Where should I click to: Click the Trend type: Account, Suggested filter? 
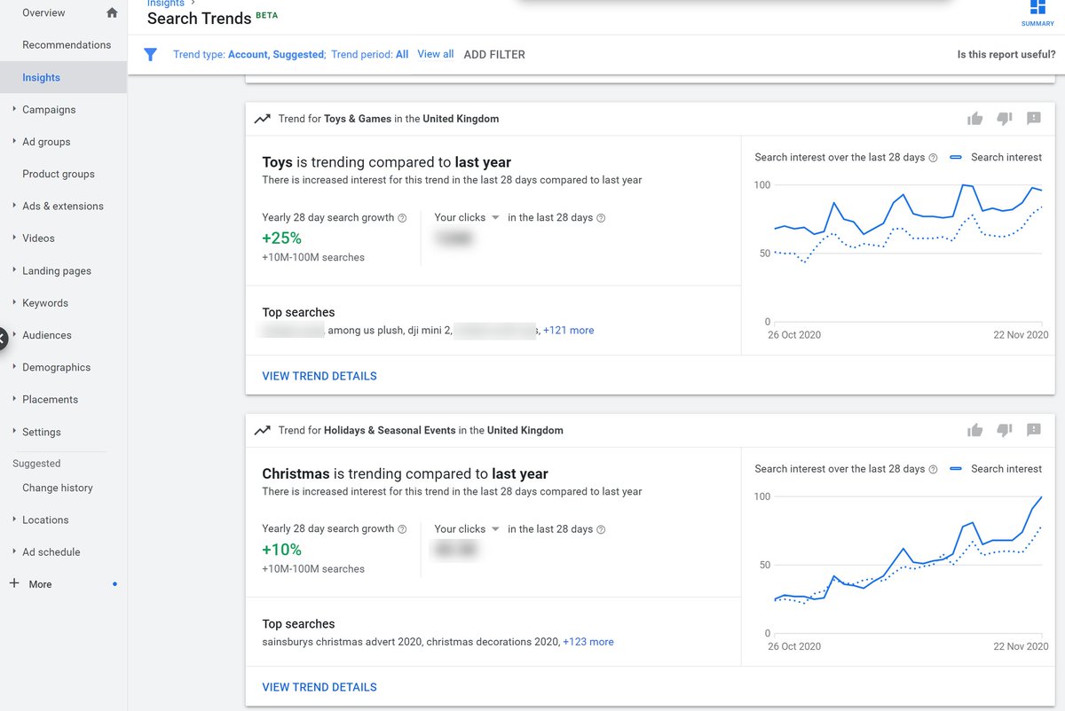tap(249, 55)
